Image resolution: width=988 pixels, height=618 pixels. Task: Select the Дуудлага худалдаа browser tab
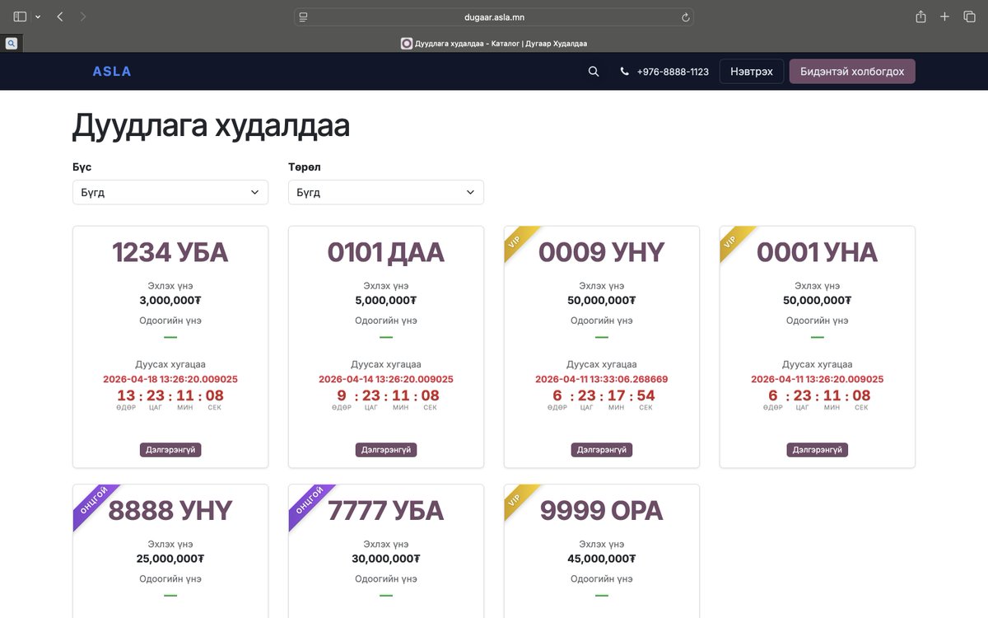(494, 44)
